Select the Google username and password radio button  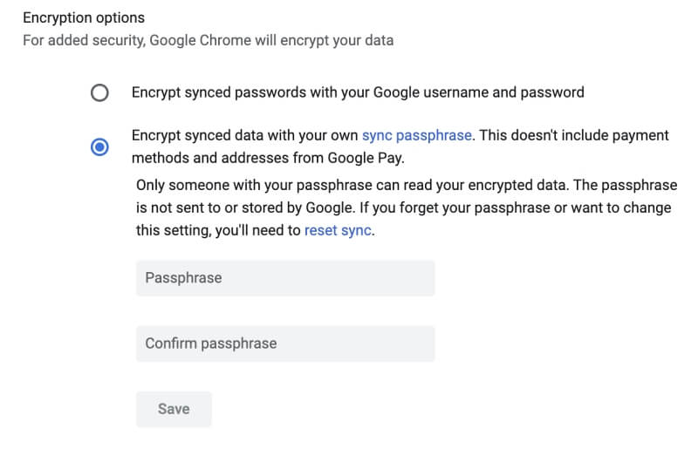(99, 92)
